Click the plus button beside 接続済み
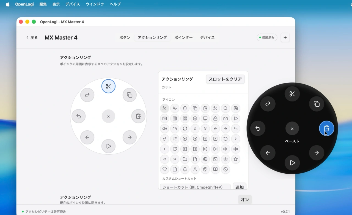 [285, 37]
